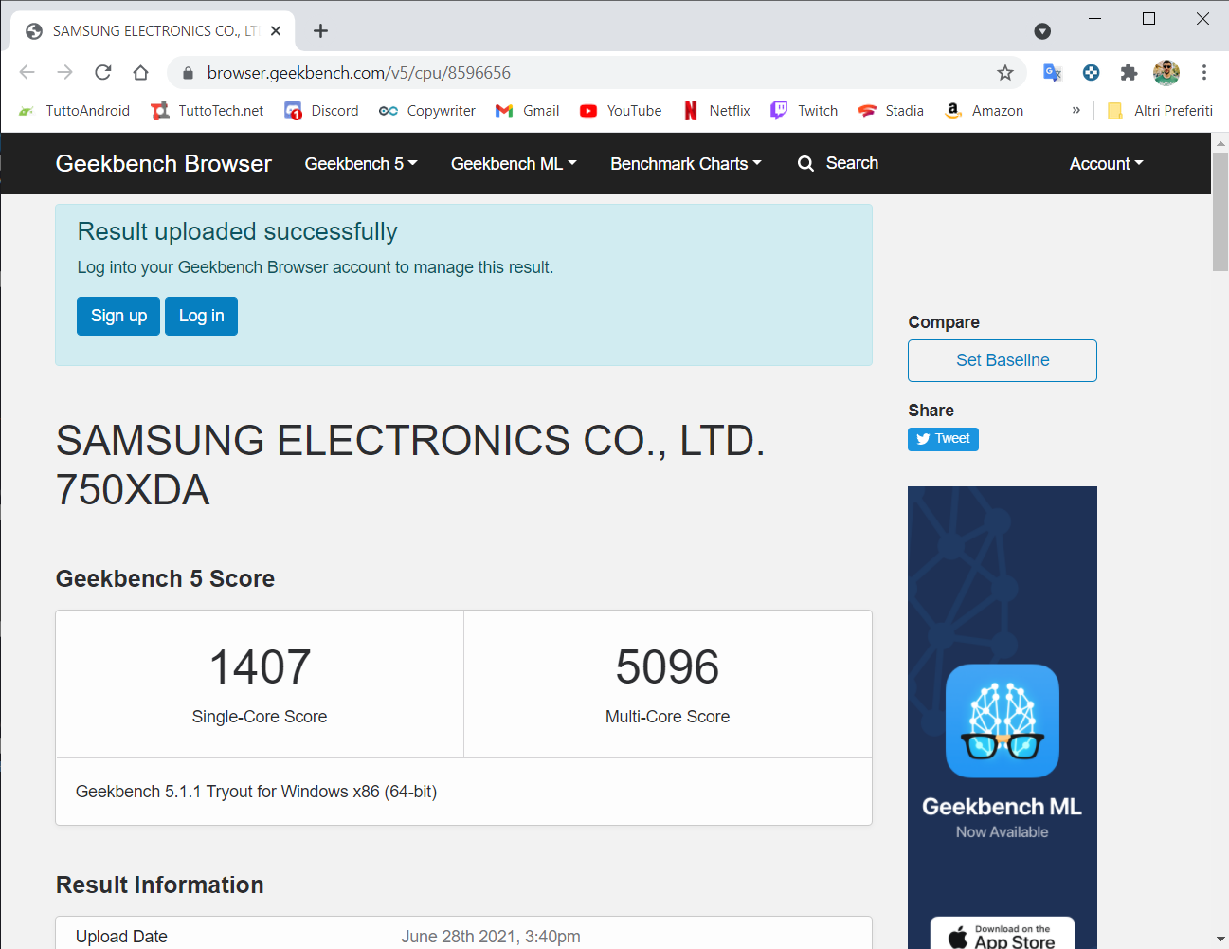Open the Benchmark Charts dropdown
This screenshot has width=1229, height=949.
tap(685, 164)
